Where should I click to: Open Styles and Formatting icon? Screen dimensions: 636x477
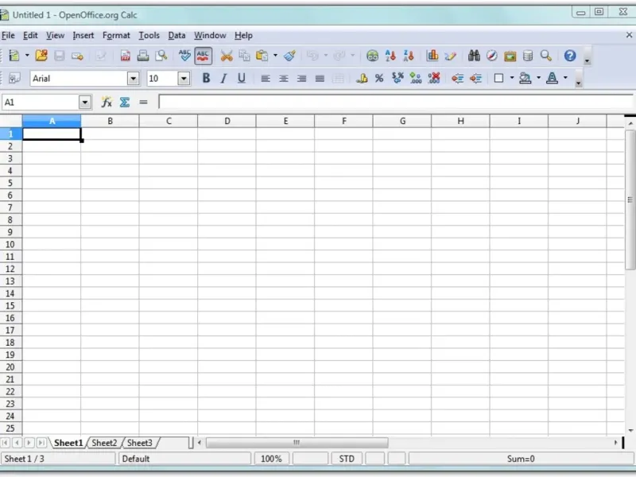coord(14,78)
